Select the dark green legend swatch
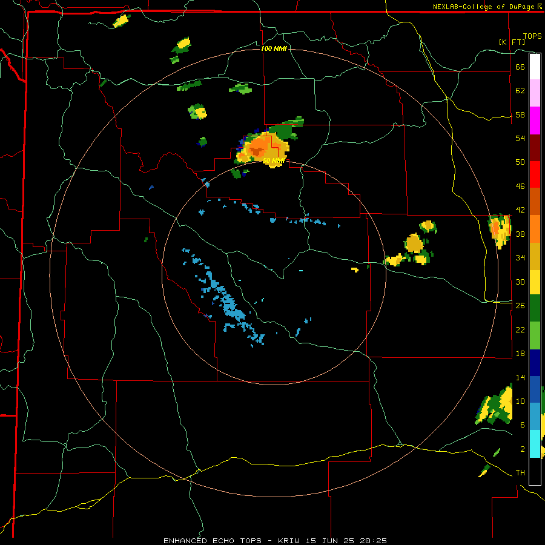Screen dimensions: 545x545 pyautogui.click(x=535, y=308)
